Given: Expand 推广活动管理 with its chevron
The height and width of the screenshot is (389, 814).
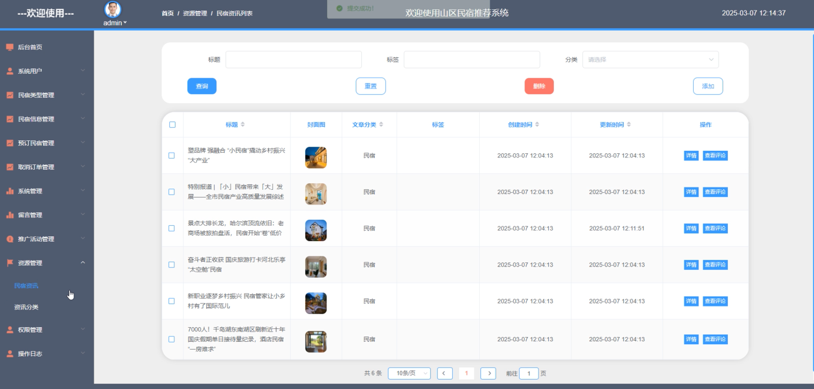Looking at the screenshot, I should coord(83,239).
